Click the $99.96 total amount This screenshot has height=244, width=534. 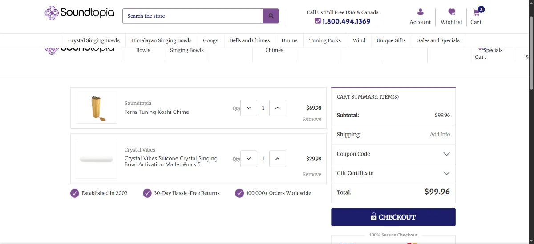[437, 192]
